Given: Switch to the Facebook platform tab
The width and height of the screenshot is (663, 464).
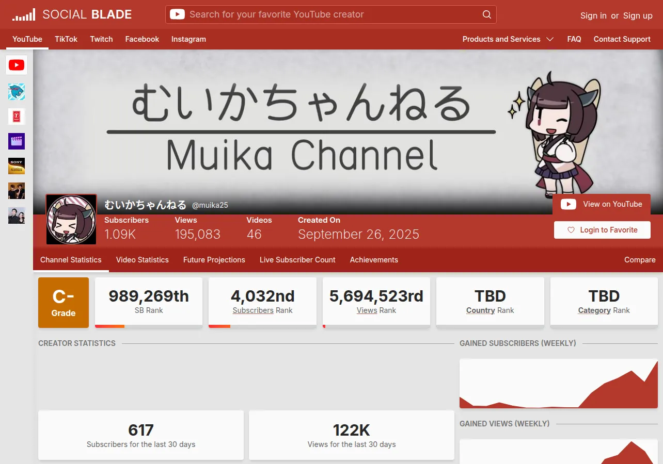Looking at the screenshot, I should [x=142, y=39].
